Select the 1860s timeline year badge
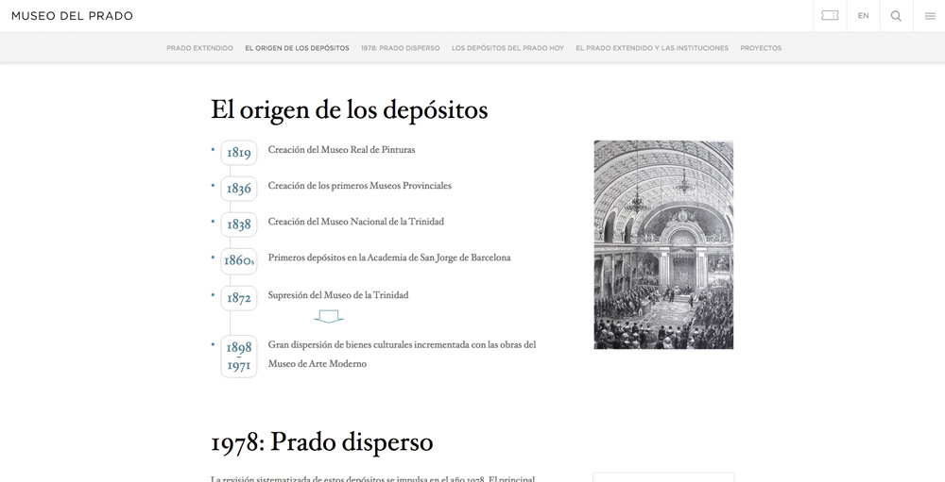This screenshot has width=945, height=482. click(239, 261)
